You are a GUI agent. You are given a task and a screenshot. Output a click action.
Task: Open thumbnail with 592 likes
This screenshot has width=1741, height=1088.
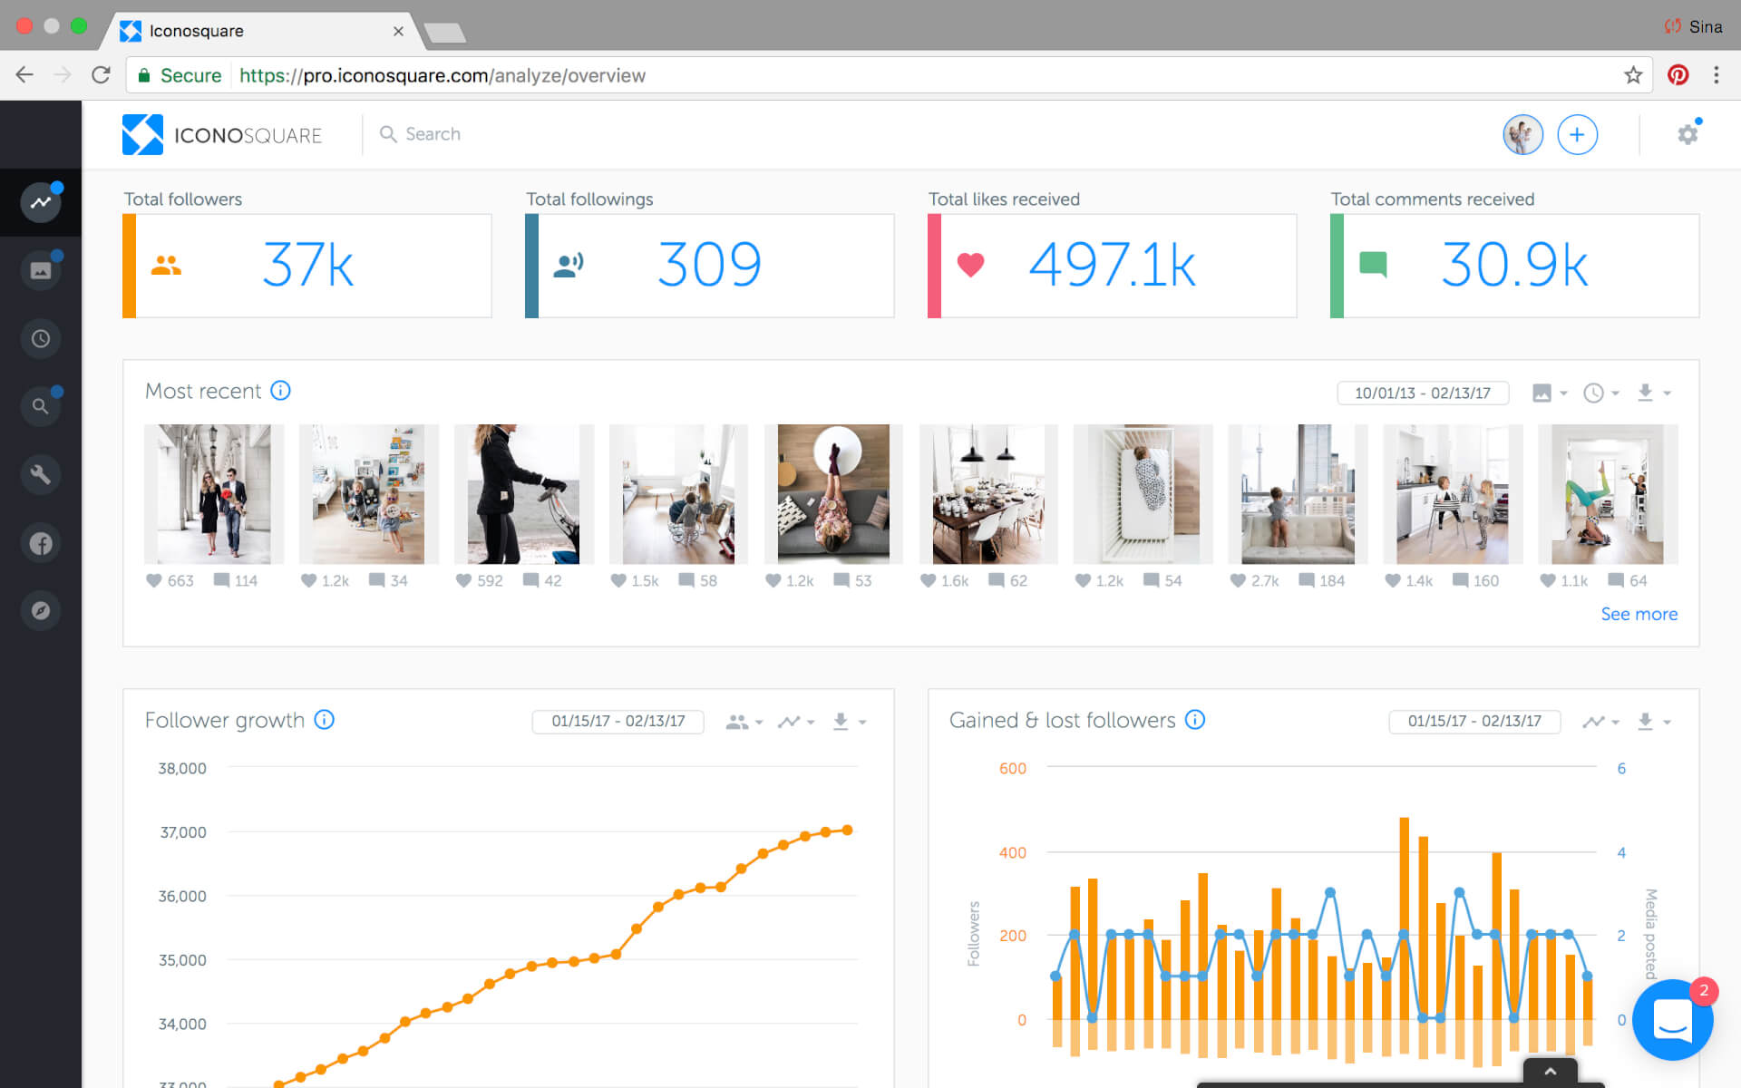pyautogui.click(x=524, y=494)
